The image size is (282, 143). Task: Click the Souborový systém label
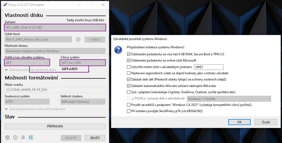(x=17, y=96)
